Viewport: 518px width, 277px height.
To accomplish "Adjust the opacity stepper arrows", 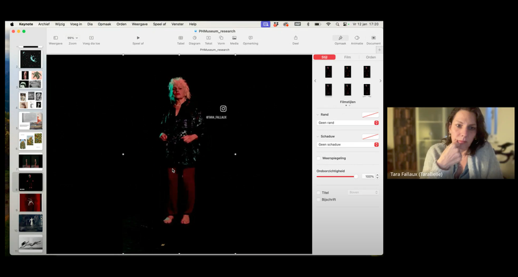I will (x=377, y=177).
